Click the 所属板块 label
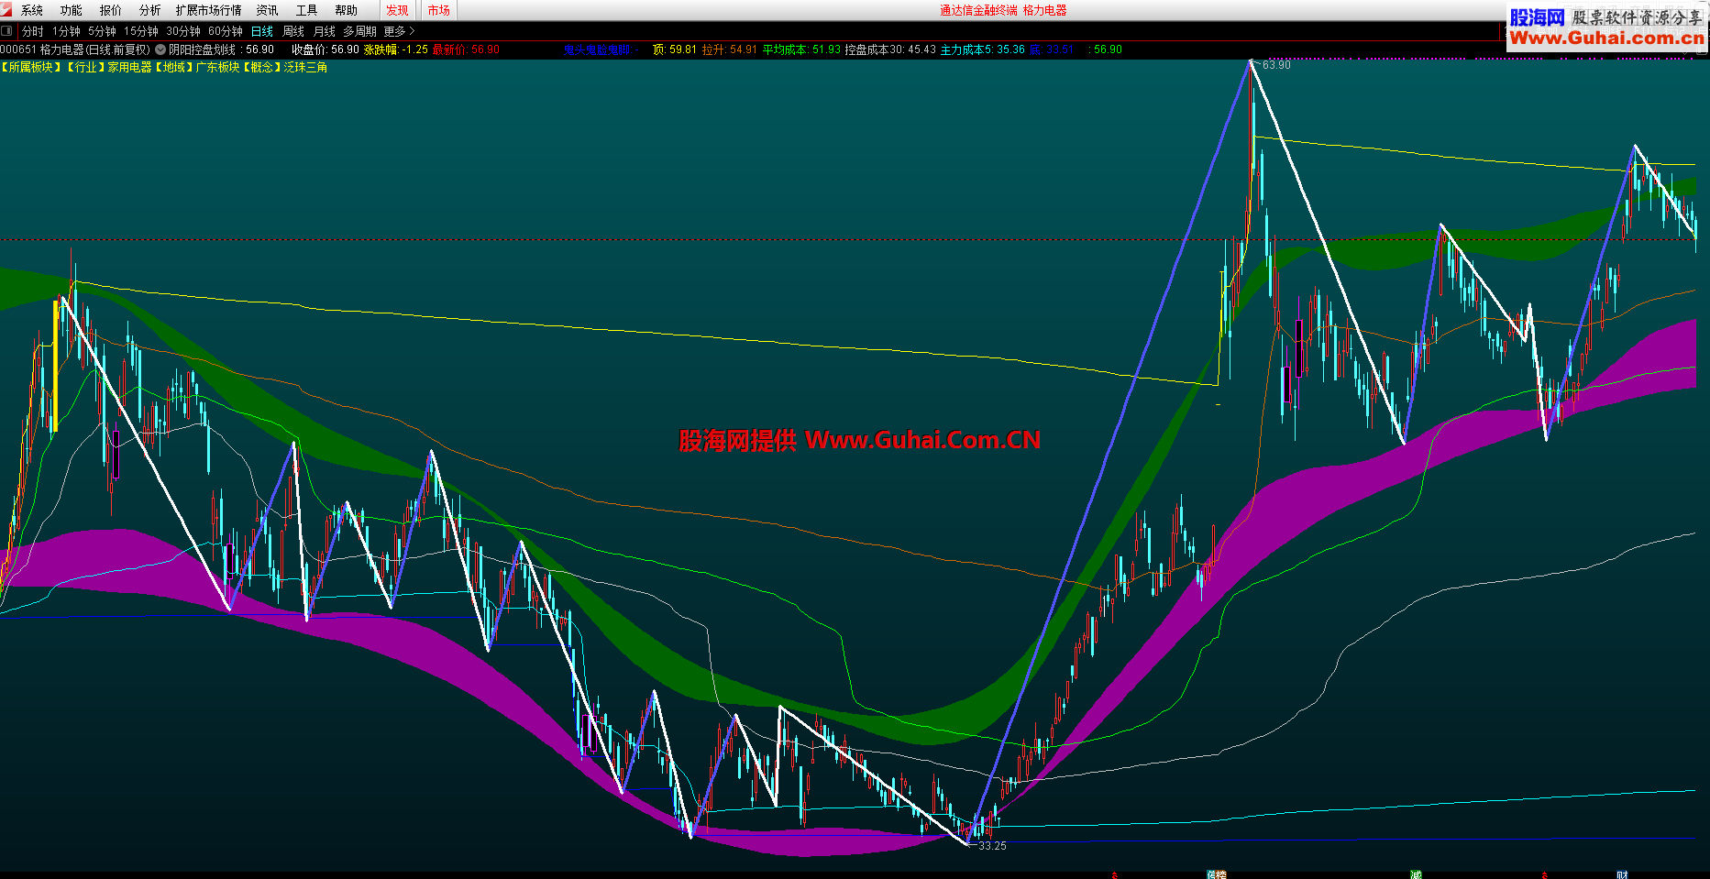1710x879 pixels. click(x=30, y=67)
